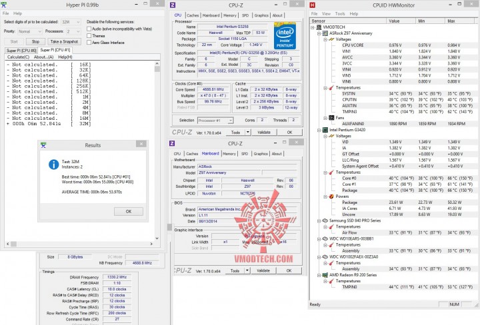Click the Tools button in top CPU-Z window
The image size is (480, 325).
point(235,133)
